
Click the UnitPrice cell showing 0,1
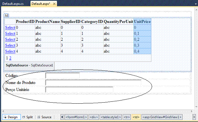pos(142,34)
